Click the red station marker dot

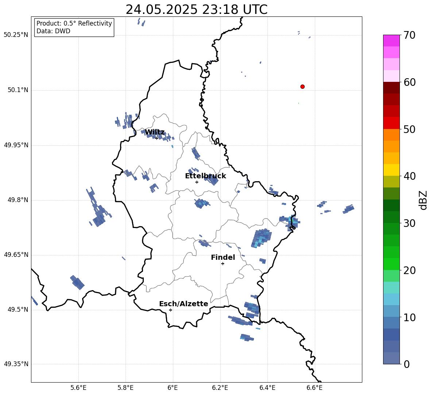click(302, 87)
